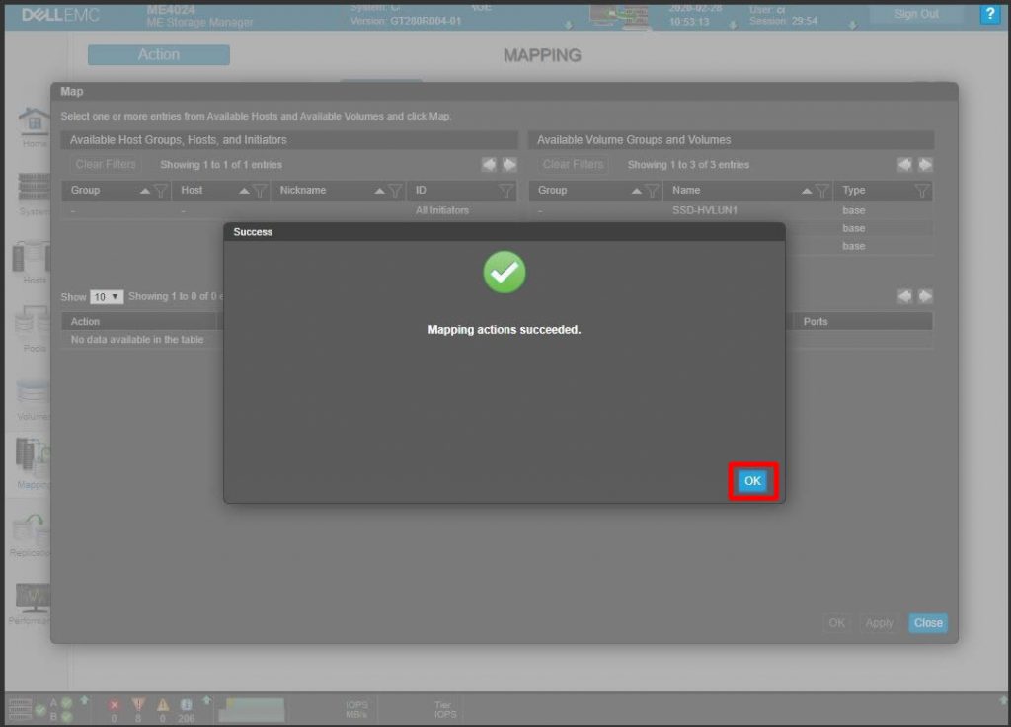Sort hosts by Nickname column arrow

click(x=379, y=191)
